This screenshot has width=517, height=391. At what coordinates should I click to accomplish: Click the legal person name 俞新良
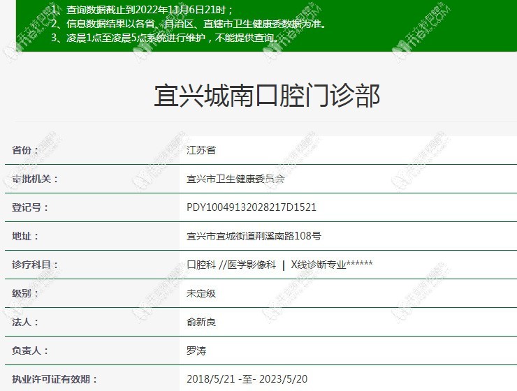click(201, 323)
